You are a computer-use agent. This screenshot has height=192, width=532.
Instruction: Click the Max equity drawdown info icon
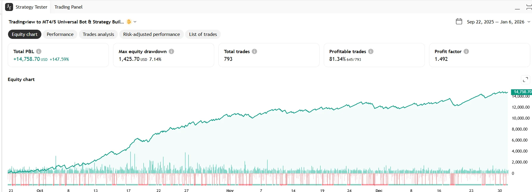[171, 51]
